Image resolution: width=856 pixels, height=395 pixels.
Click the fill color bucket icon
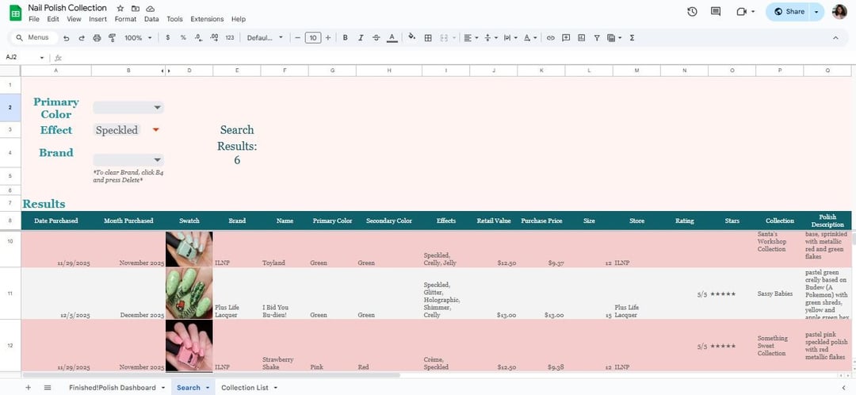click(411, 37)
